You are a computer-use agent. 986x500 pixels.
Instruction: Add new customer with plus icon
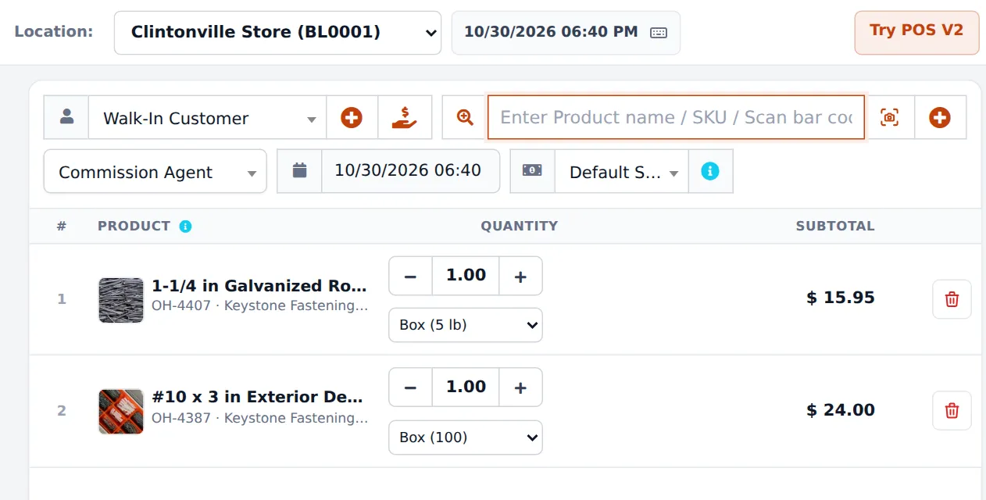[x=352, y=118]
